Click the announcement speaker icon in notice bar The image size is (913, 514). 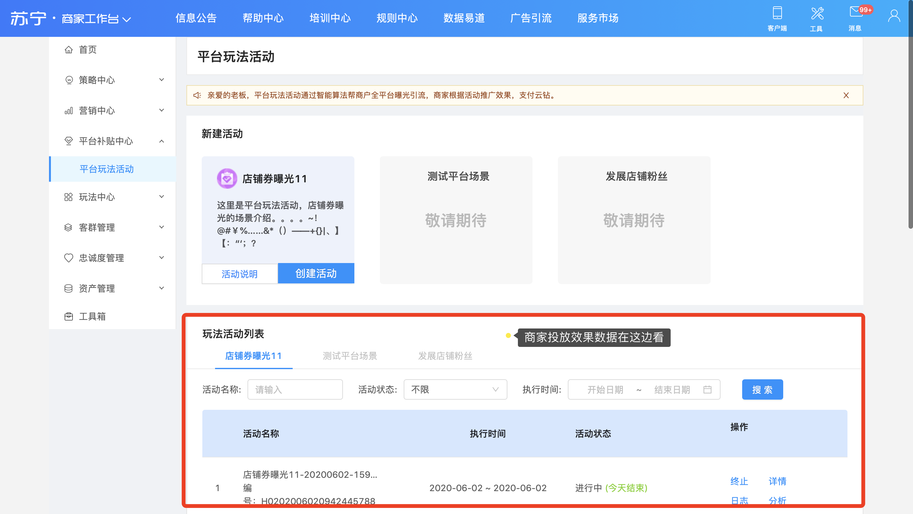point(197,95)
